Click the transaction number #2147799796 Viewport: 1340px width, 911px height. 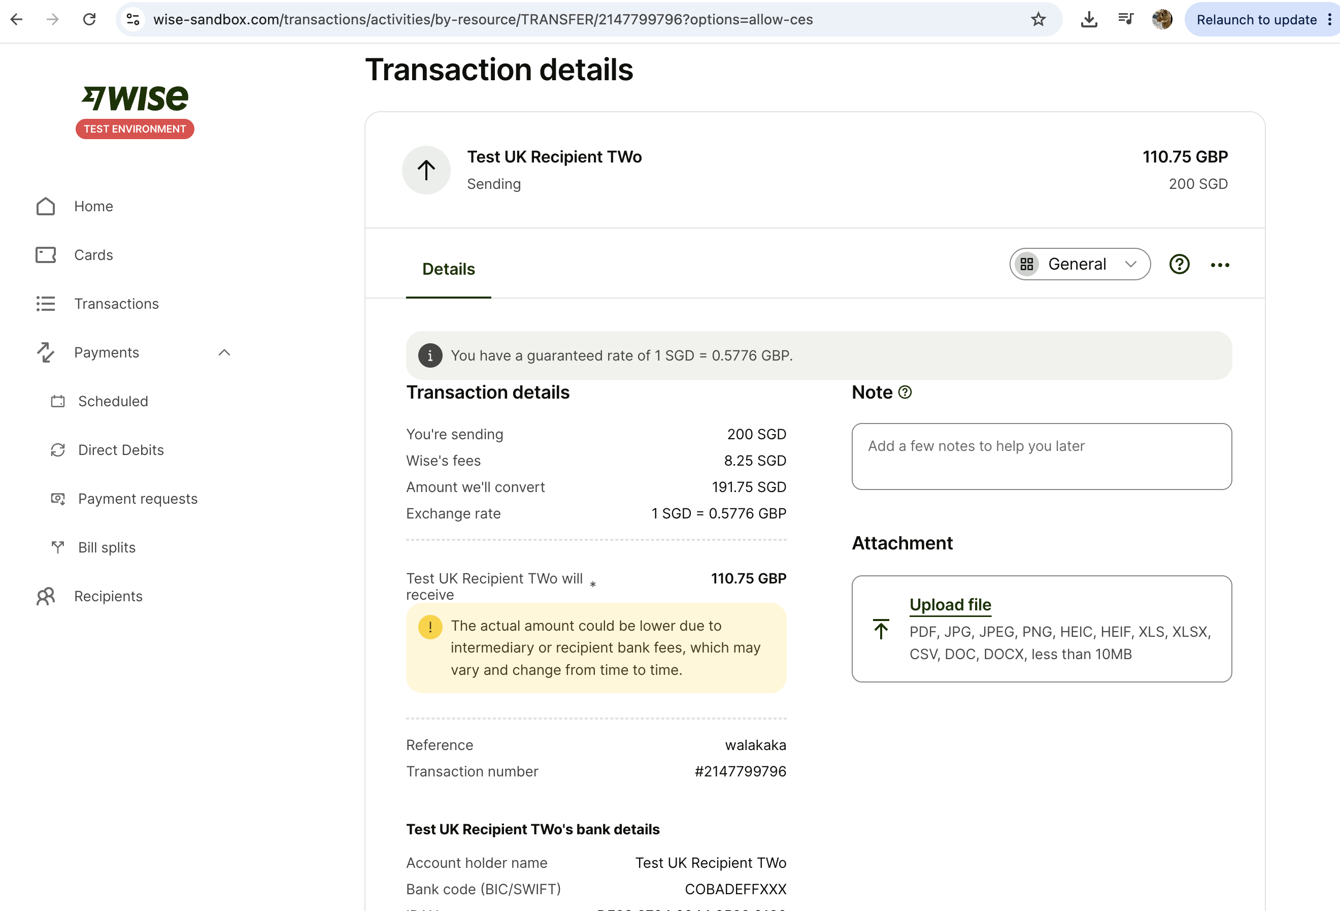pos(741,771)
